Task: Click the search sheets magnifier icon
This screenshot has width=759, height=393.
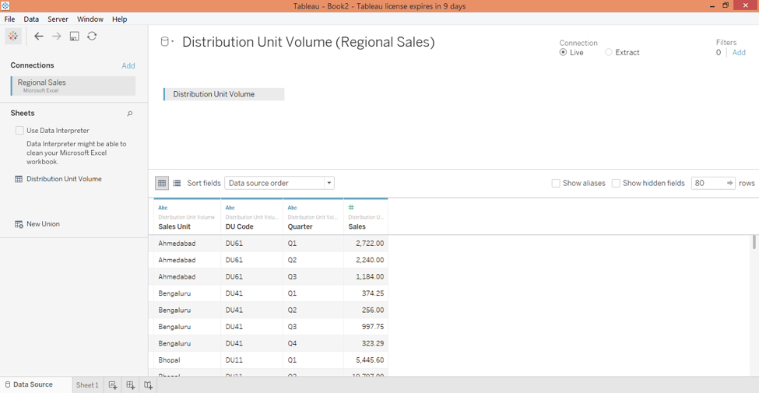Action: pyautogui.click(x=130, y=114)
